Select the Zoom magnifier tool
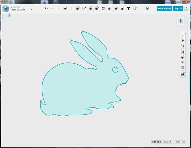This screenshot has height=148, width=191. pyautogui.click(x=183, y=46)
